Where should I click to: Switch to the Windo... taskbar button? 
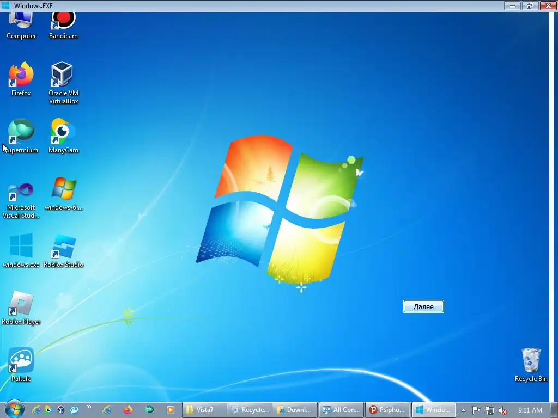[x=433, y=410]
